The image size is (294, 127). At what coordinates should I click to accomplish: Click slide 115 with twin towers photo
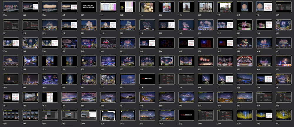coord(186,7)
